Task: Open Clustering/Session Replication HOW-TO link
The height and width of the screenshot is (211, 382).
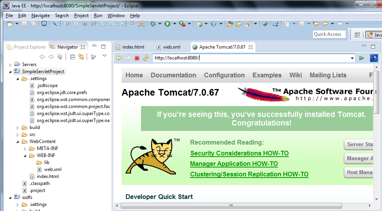Action: pos(249,174)
